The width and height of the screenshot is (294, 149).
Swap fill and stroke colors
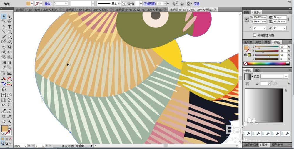pos(11,126)
